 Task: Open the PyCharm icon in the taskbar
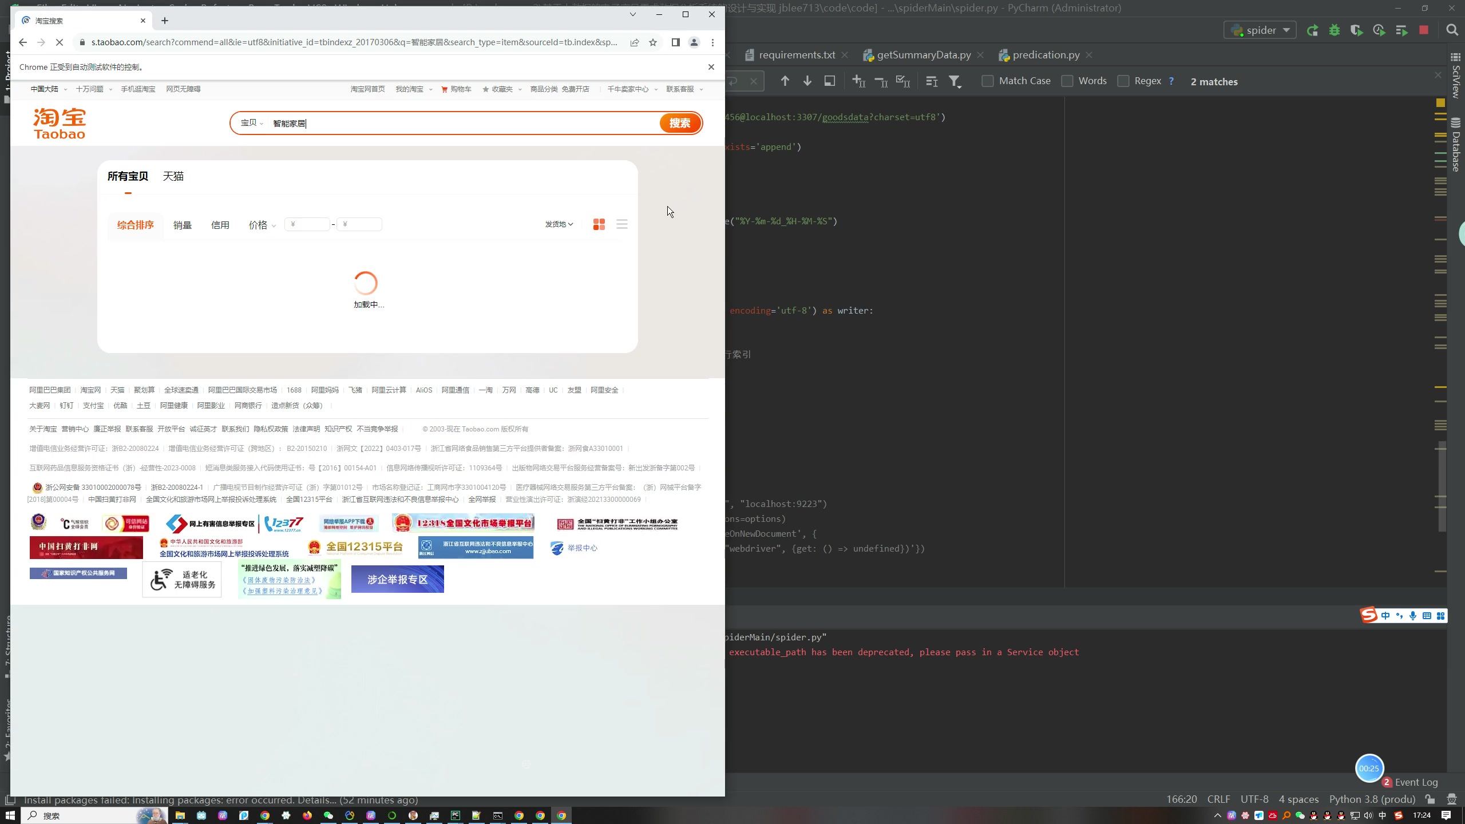coord(456,815)
